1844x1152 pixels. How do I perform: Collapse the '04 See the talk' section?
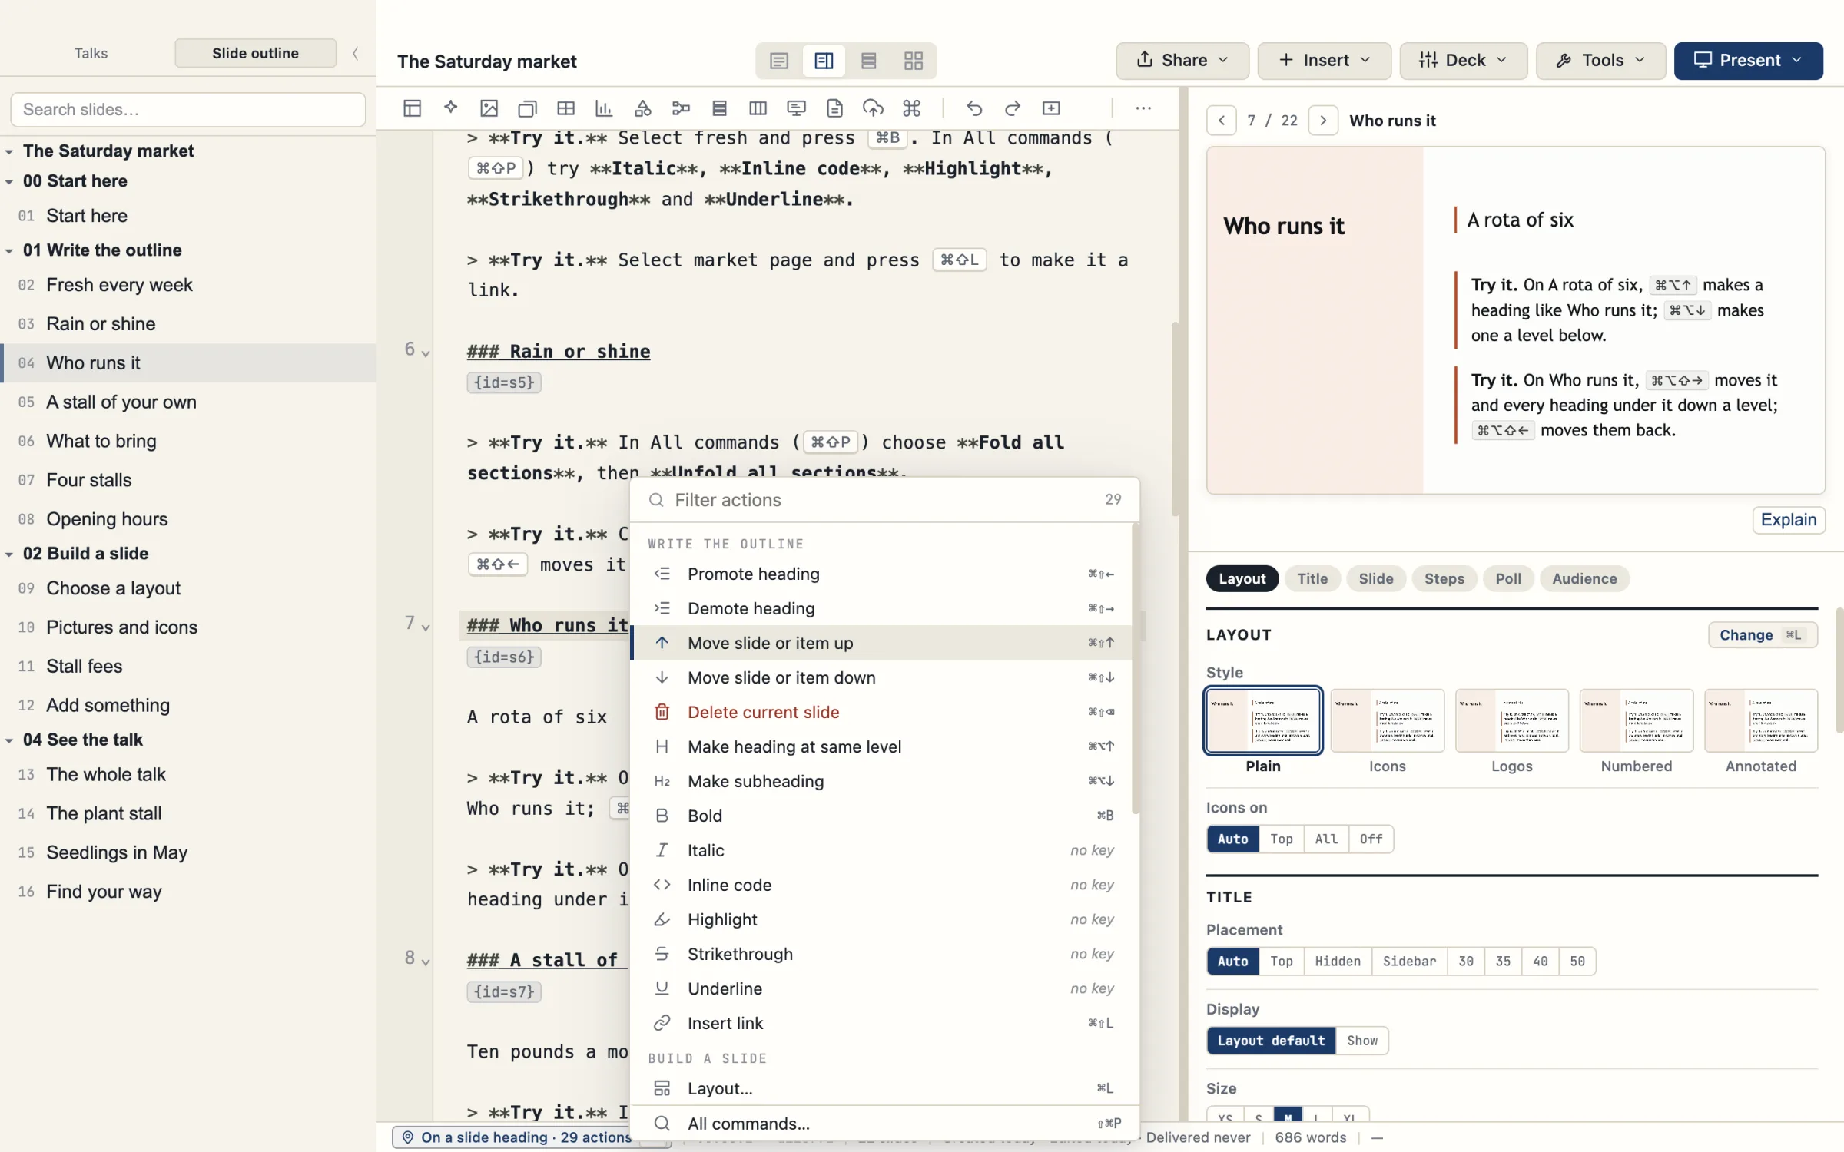(9, 740)
